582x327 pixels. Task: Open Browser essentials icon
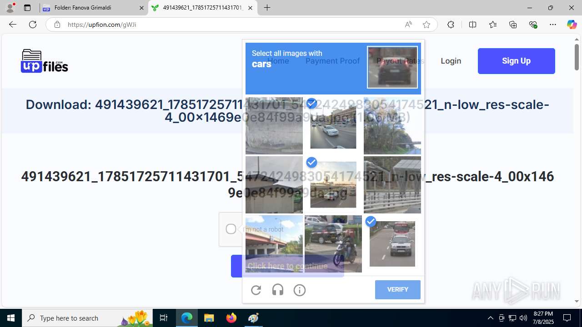(533, 25)
